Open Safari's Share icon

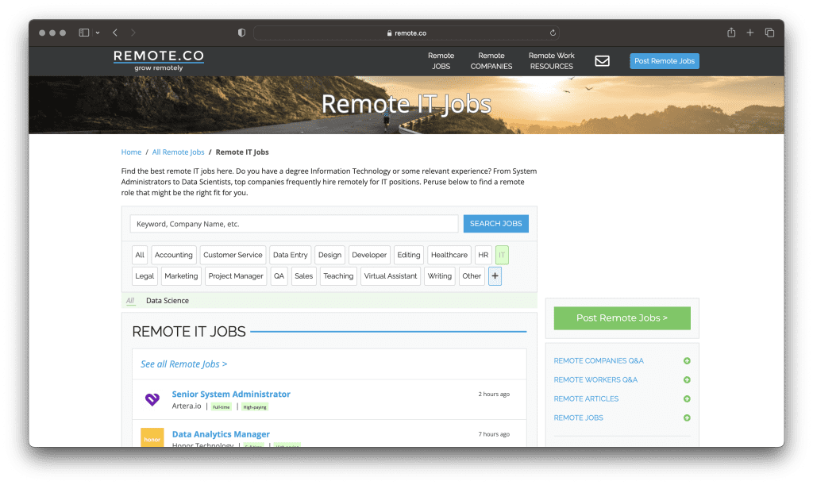[x=730, y=33]
